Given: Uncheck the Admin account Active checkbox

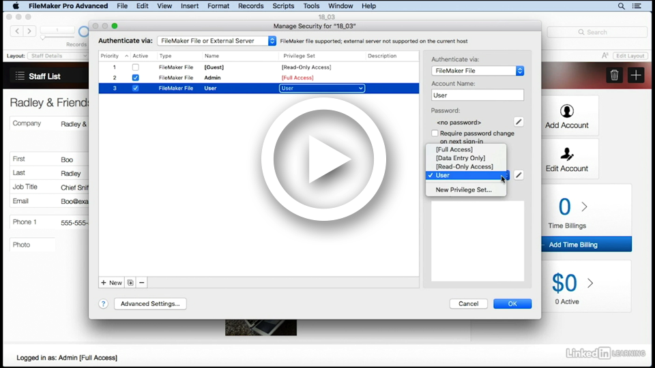Looking at the screenshot, I should tap(135, 78).
